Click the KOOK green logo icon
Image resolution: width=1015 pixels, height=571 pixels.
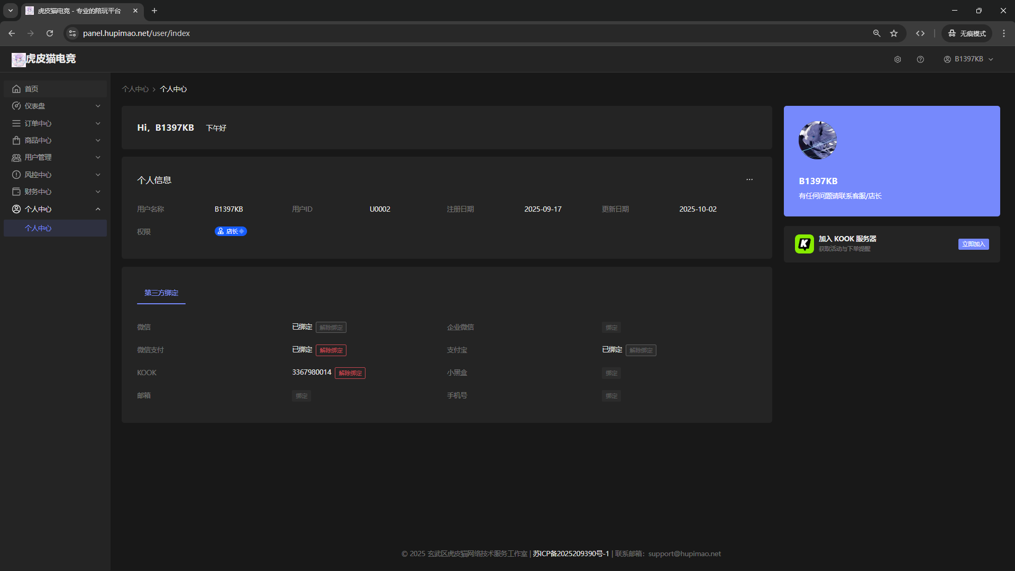[x=804, y=244]
